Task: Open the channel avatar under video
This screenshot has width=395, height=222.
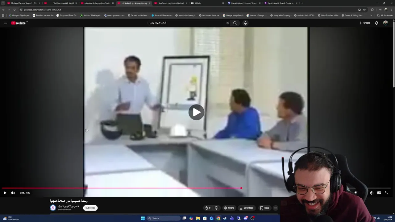Action: click(53, 208)
